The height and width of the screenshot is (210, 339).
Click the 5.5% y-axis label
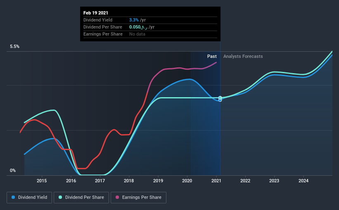click(x=14, y=47)
